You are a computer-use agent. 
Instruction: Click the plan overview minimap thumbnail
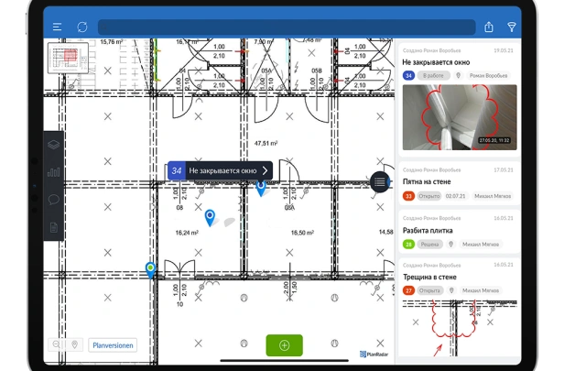(68, 58)
